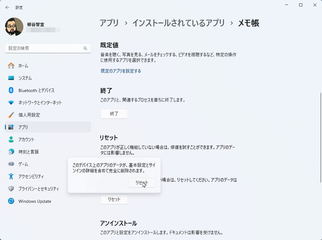Click the Home house icon in sidebar
322x240 pixels.
[11, 66]
